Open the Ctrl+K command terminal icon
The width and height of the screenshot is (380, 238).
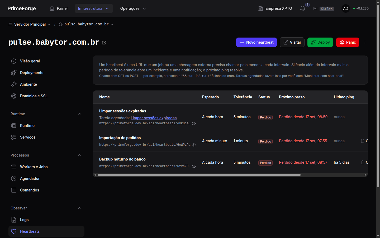[315, 8]
